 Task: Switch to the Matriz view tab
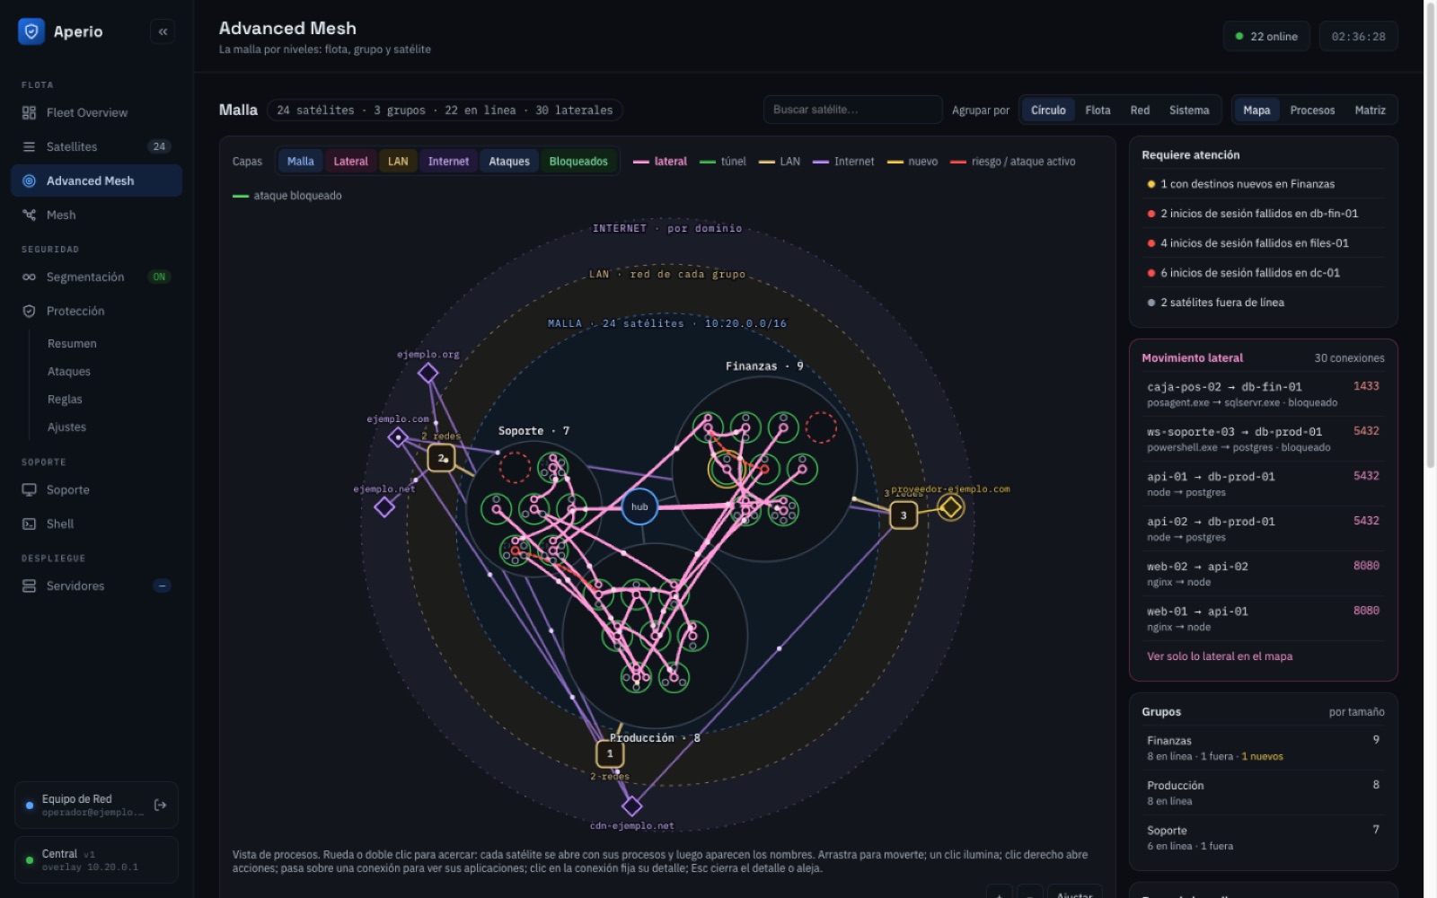pyautogui.click(x=1370, y=110)
